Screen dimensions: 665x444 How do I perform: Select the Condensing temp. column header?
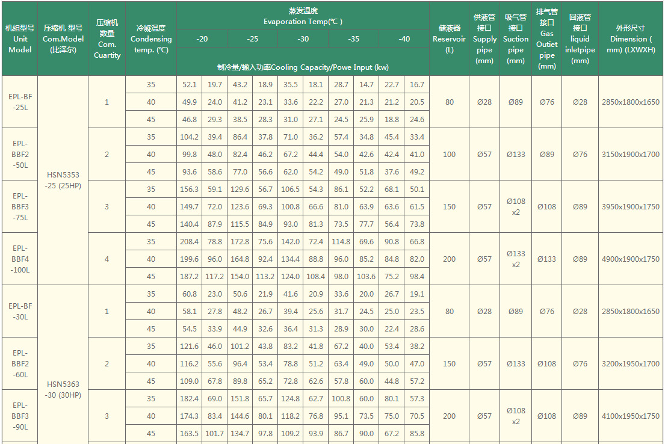point(151,39)
